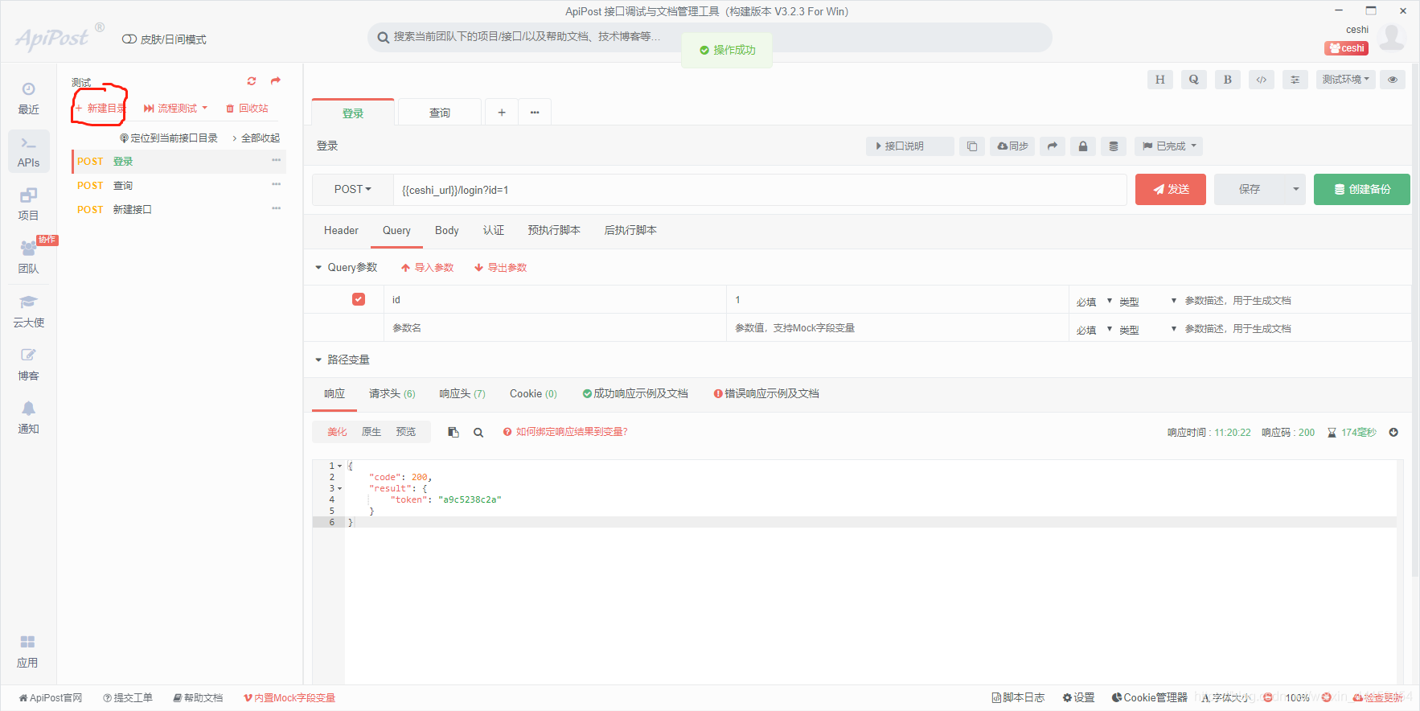Click the sliders settings toolbar icon
Screen dimensions: 1420x711
click(x=1295, y=79)
